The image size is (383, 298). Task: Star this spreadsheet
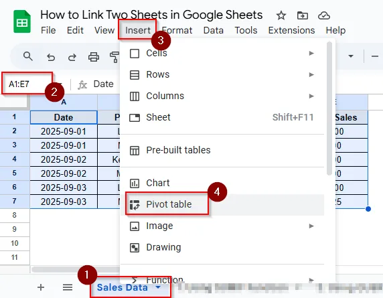(281, 15)
